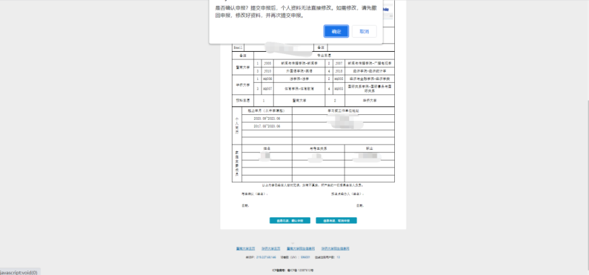Dismiss the dialog with 取消 button
Screen dimensions: 589x275
364,32
